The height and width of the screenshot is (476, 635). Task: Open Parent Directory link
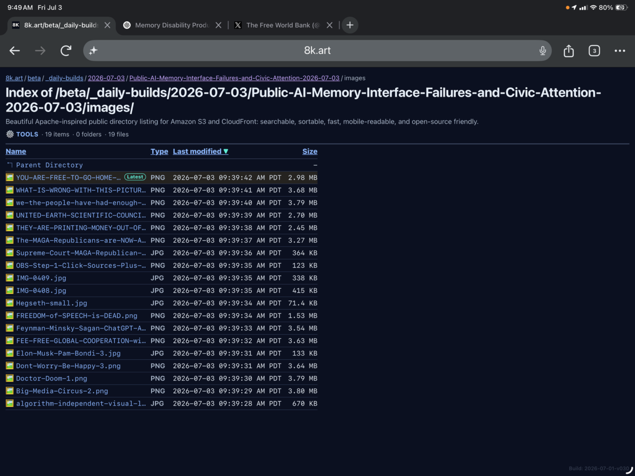pyautogui.click(x=49, y=165)
